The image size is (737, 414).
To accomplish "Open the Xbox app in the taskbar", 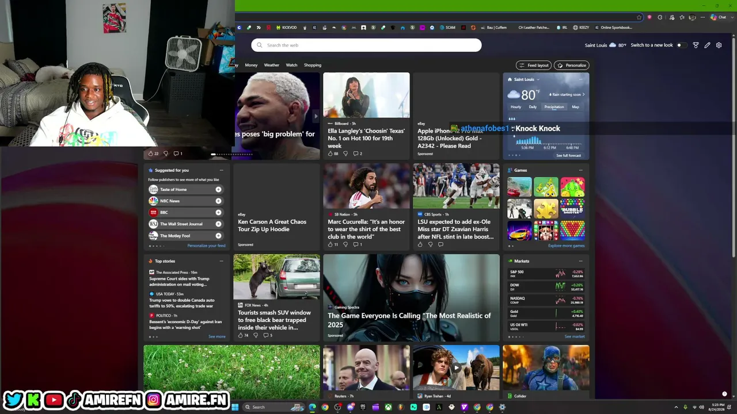I will (389, 407).
